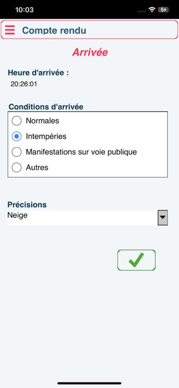Select the Intempéries radio button

click(17, 137)
